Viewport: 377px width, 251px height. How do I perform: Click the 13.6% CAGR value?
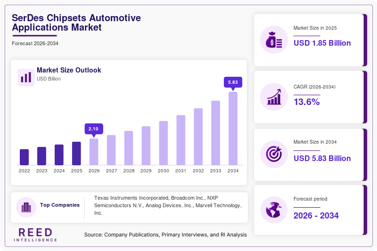[x=307, y=102]
